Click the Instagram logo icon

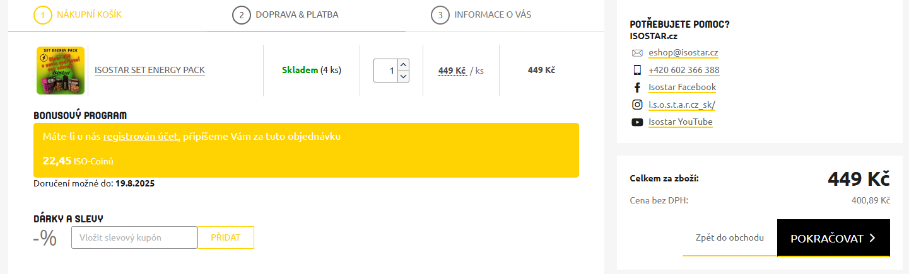637,105
